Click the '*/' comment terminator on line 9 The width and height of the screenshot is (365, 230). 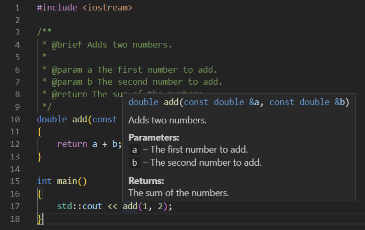47,107
